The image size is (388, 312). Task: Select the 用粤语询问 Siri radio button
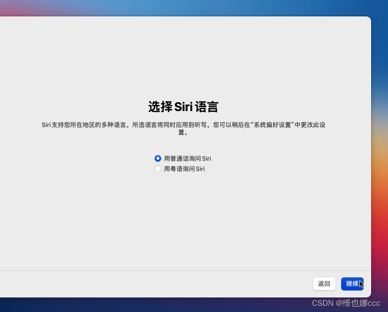158,169
